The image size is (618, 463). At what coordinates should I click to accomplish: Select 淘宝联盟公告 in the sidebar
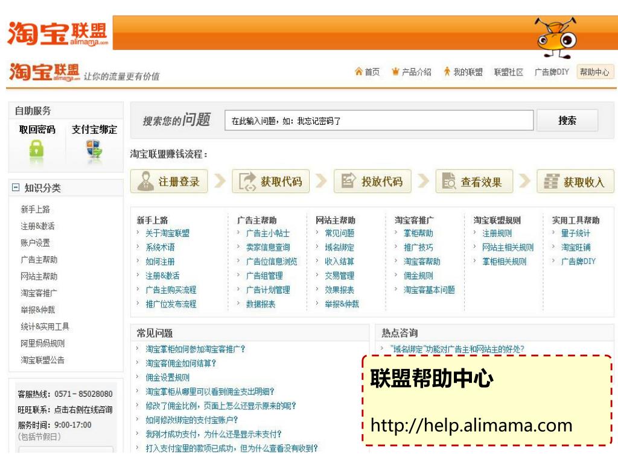(x=43, y=360)
